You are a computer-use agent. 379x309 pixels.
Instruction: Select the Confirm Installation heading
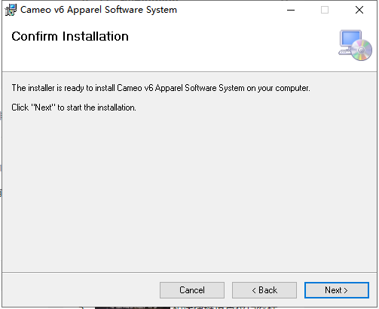point(70,36)
